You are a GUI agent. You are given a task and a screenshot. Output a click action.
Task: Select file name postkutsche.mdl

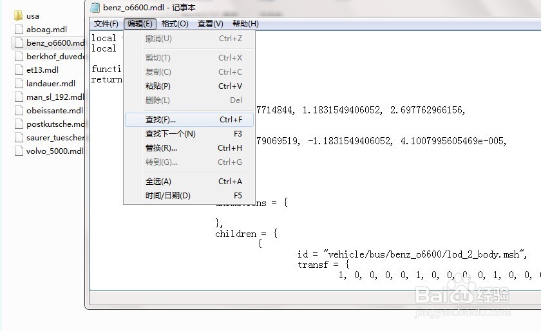[55, 124]
